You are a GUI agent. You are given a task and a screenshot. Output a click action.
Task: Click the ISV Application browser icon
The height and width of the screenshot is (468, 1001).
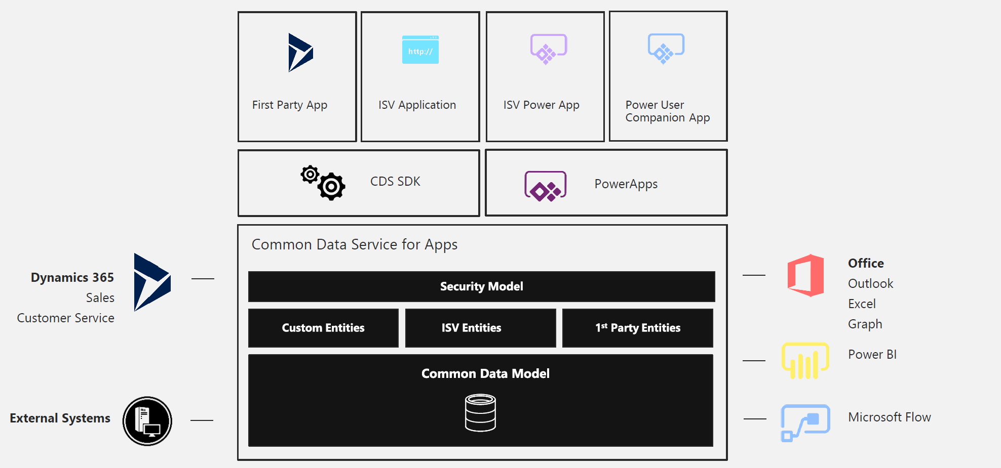pyautogui.click(x=420, y=50)
